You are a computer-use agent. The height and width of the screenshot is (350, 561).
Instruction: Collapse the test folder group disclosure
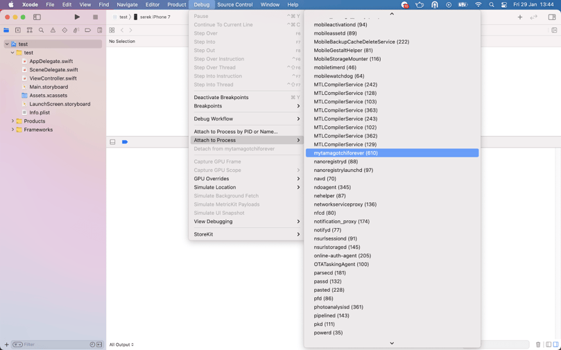pyautogui.click(x=12, y=53)
